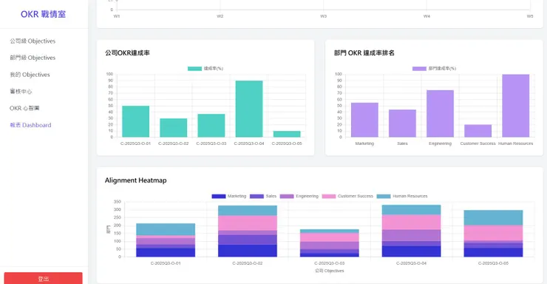This screenshot has height=284, width=547.
Task: Click the 公司 Objectives axis title below heatmap
Action: point(330,271)
